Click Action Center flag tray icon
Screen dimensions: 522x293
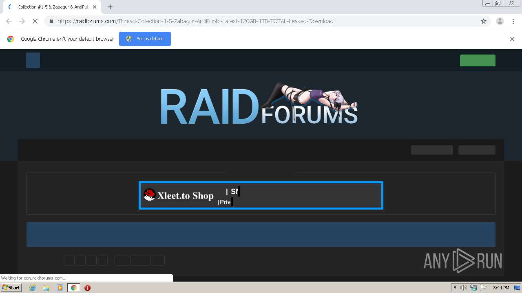click(x=483, y=288)
